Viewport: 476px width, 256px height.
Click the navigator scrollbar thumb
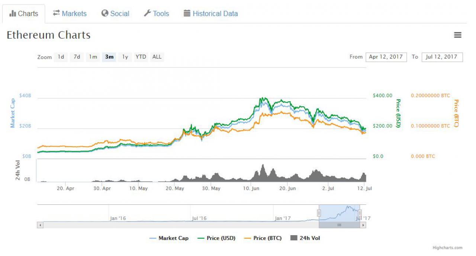click(x=339, y=225)
